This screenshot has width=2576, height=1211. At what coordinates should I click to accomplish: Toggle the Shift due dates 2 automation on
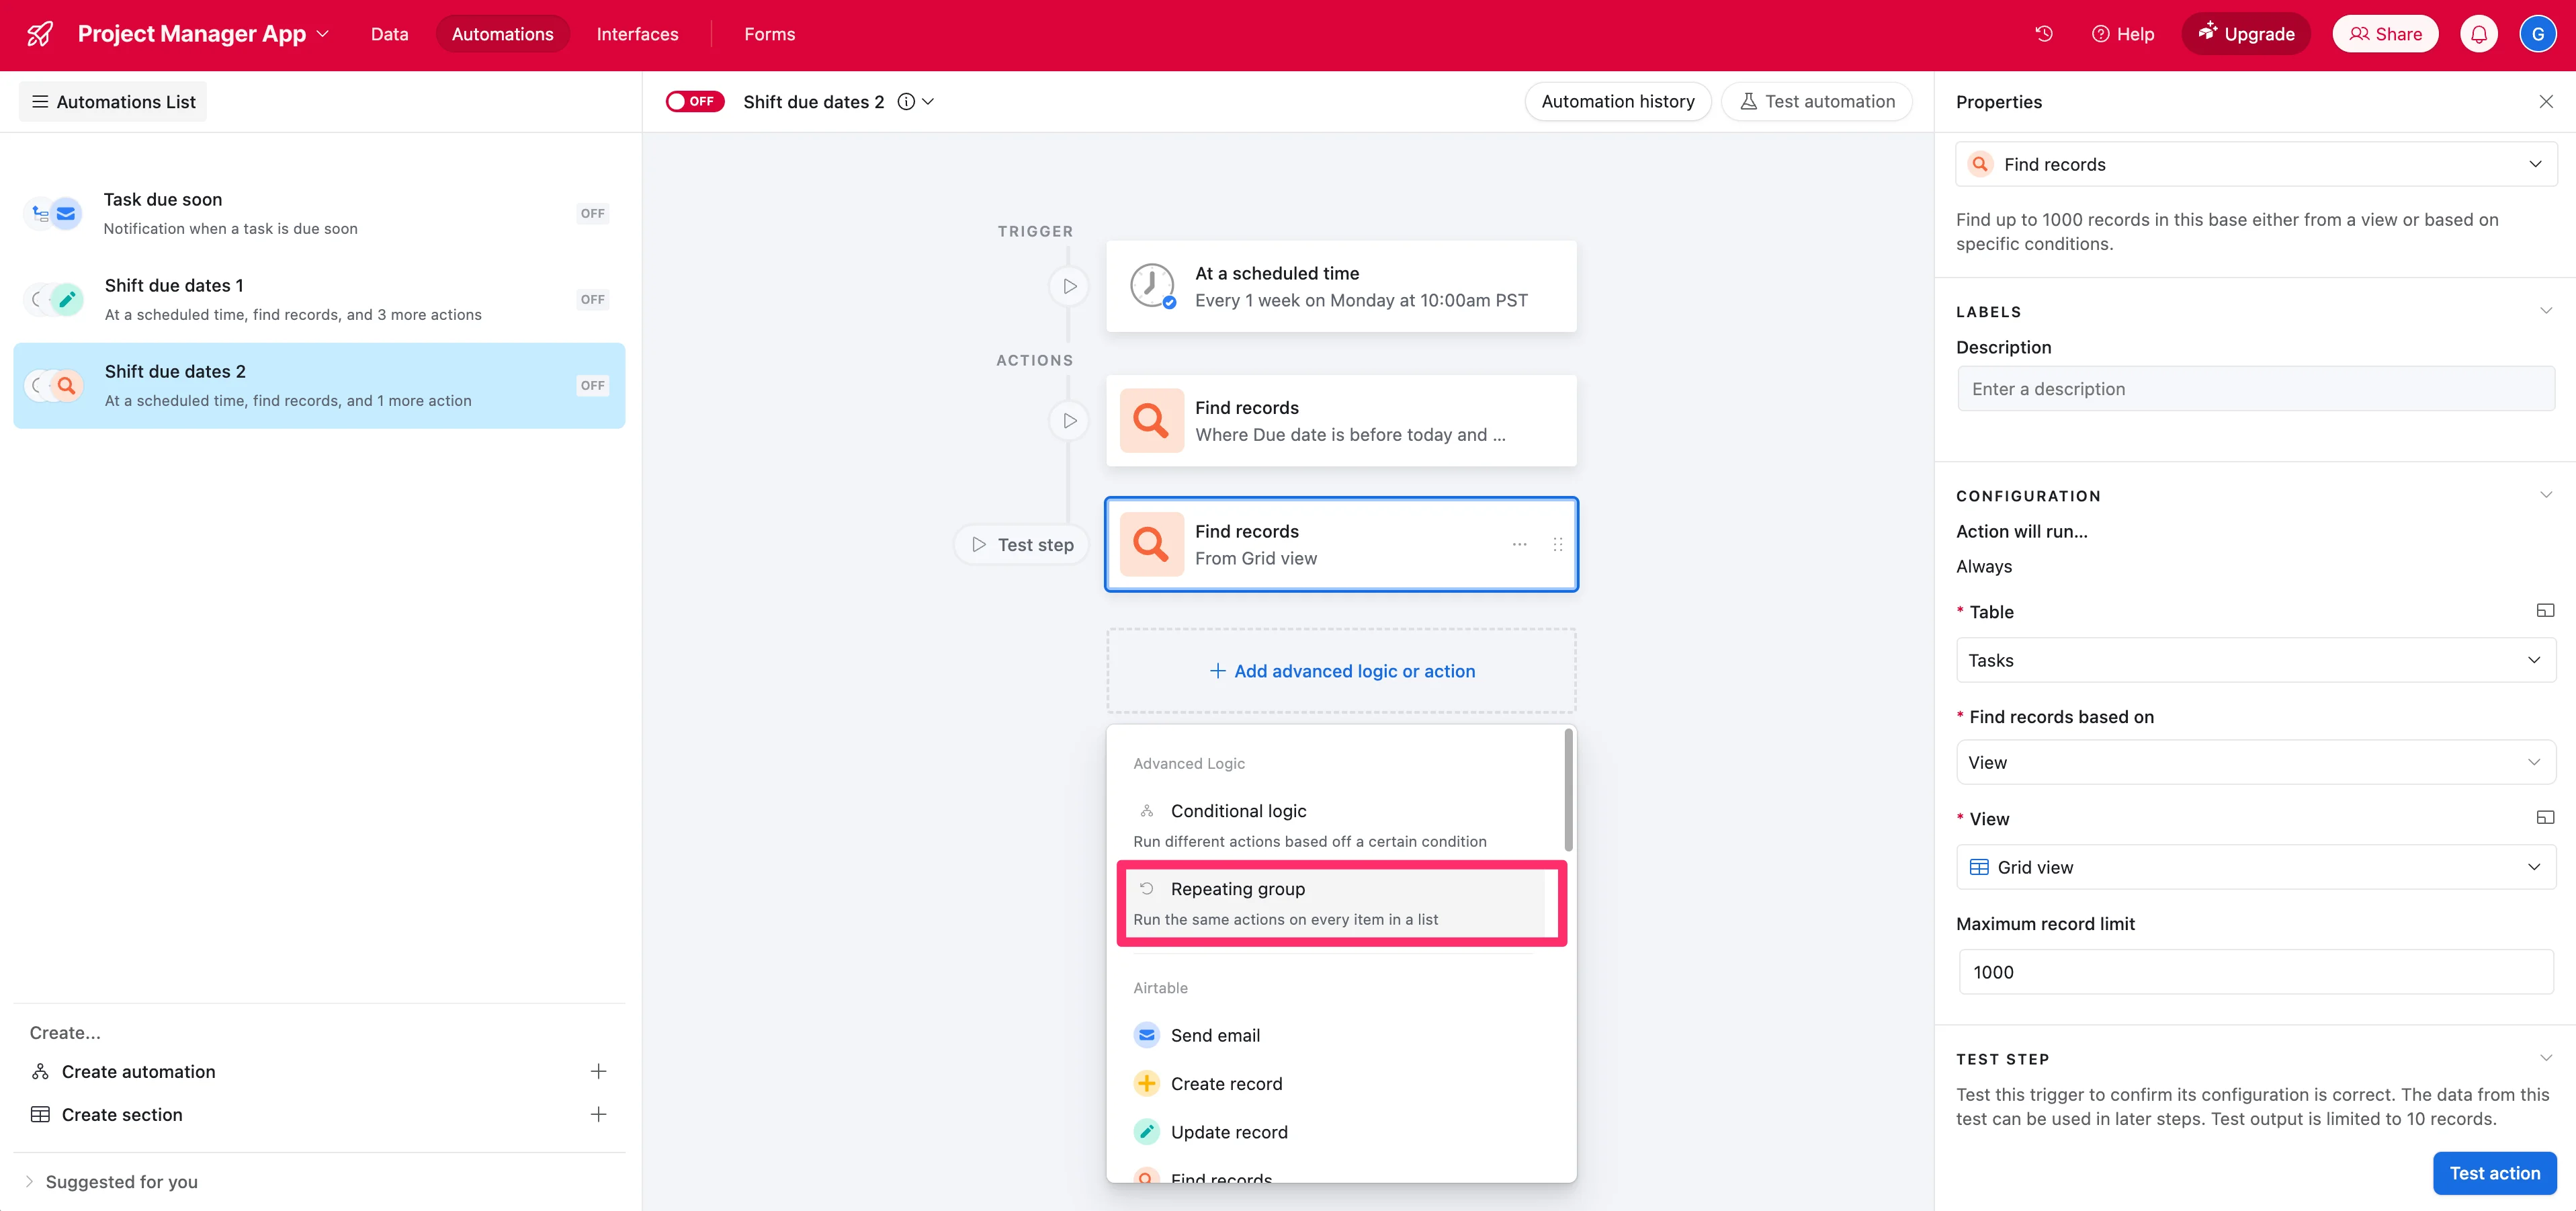694,101
